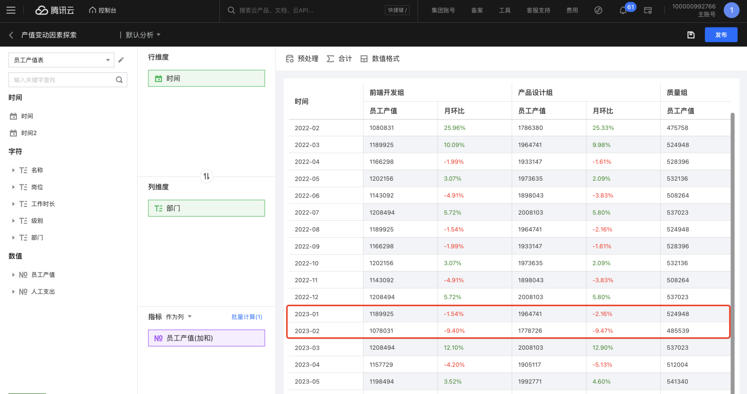Open the 数值格式 number format option
Screen dimensions: 747x394
click(x=380, y=59)
